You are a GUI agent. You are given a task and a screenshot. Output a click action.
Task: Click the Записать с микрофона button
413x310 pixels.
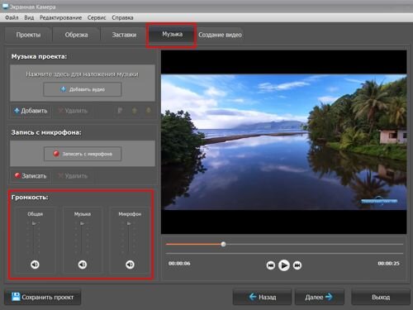83,154
